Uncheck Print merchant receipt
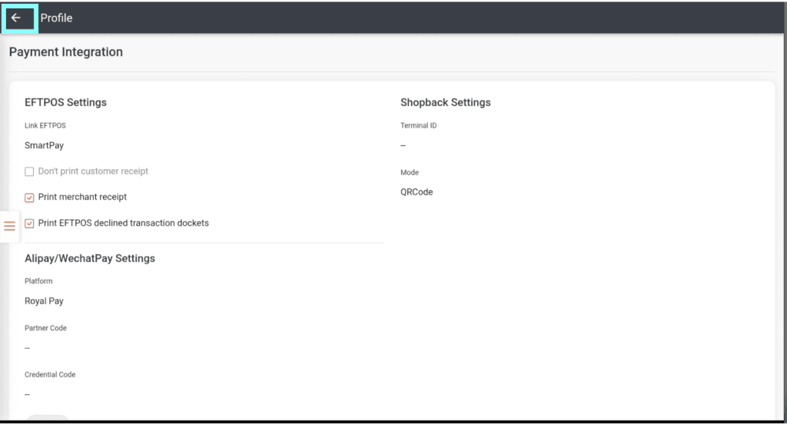The image size is (787, 428). (29, 197)
